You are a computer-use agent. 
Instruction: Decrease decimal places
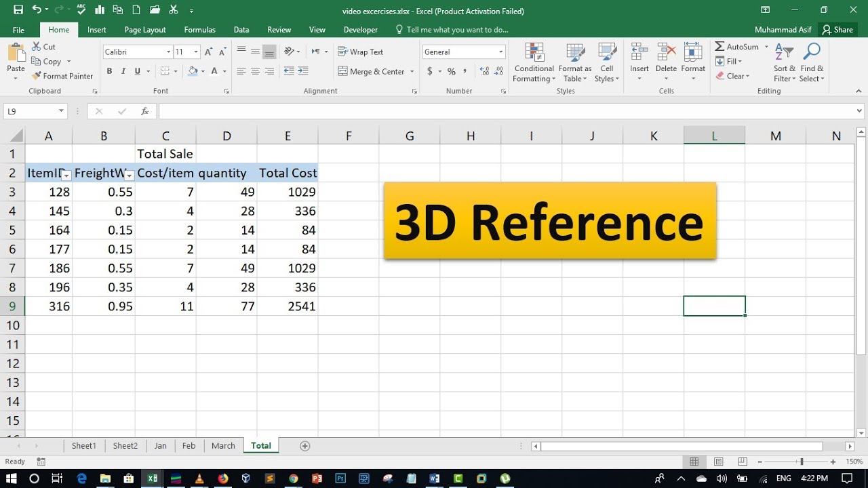click(x=499, y=71)
